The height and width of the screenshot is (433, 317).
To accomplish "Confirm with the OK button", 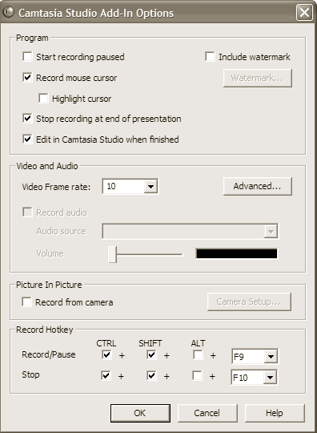I will point(140,413).
